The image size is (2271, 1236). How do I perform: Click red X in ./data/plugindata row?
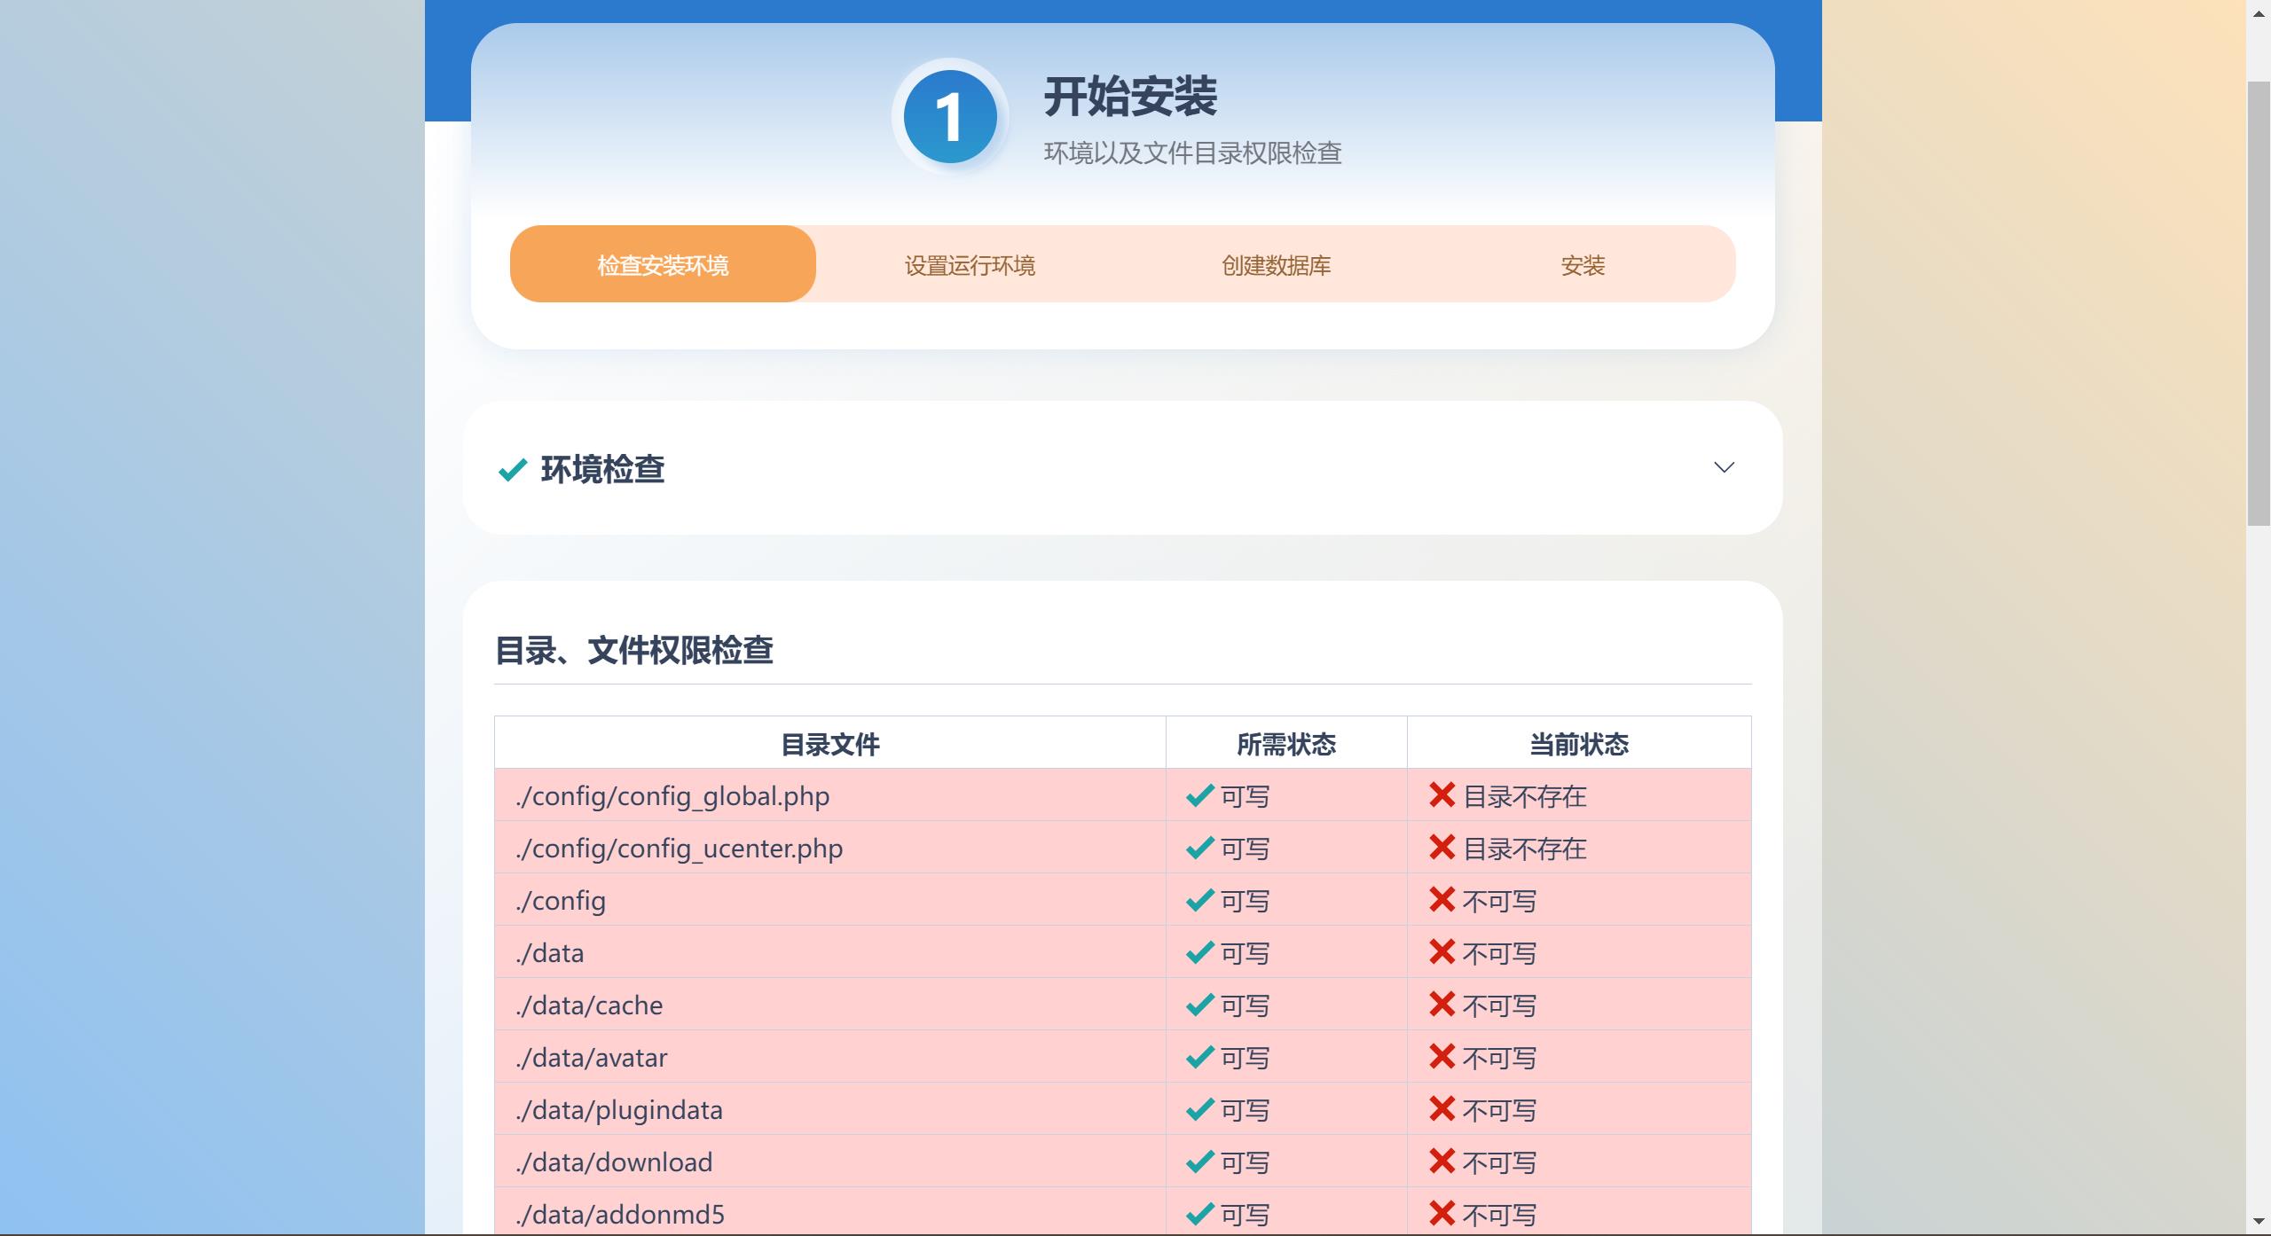coord(1442,1108)
